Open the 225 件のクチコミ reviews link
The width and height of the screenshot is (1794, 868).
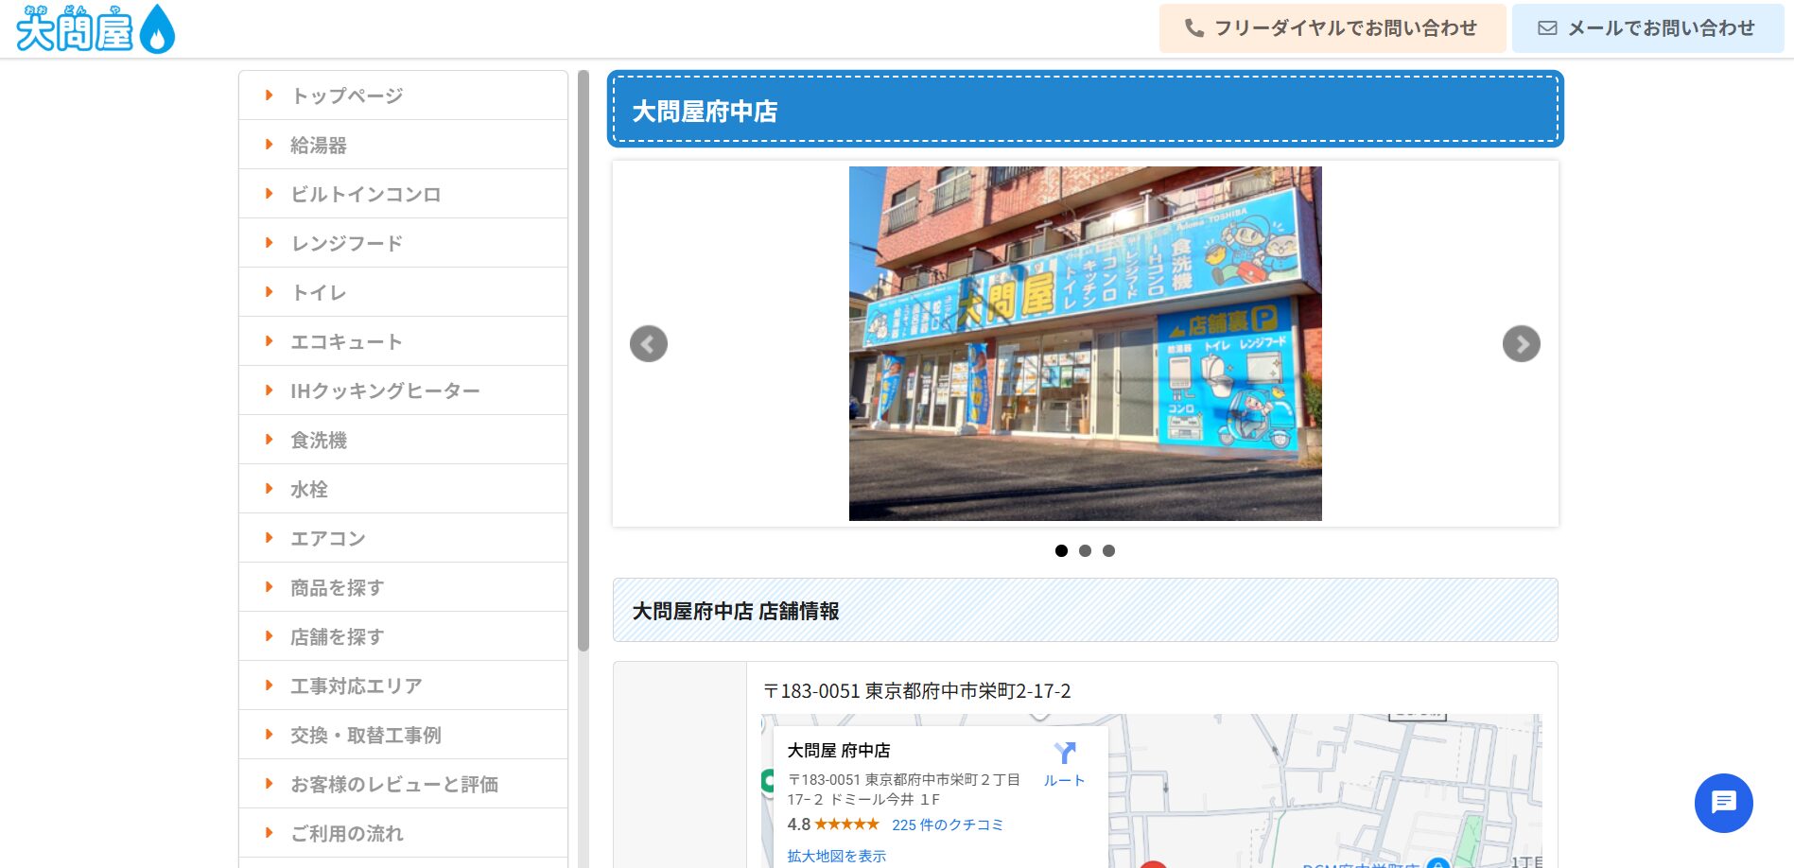(x=947, y=825)
